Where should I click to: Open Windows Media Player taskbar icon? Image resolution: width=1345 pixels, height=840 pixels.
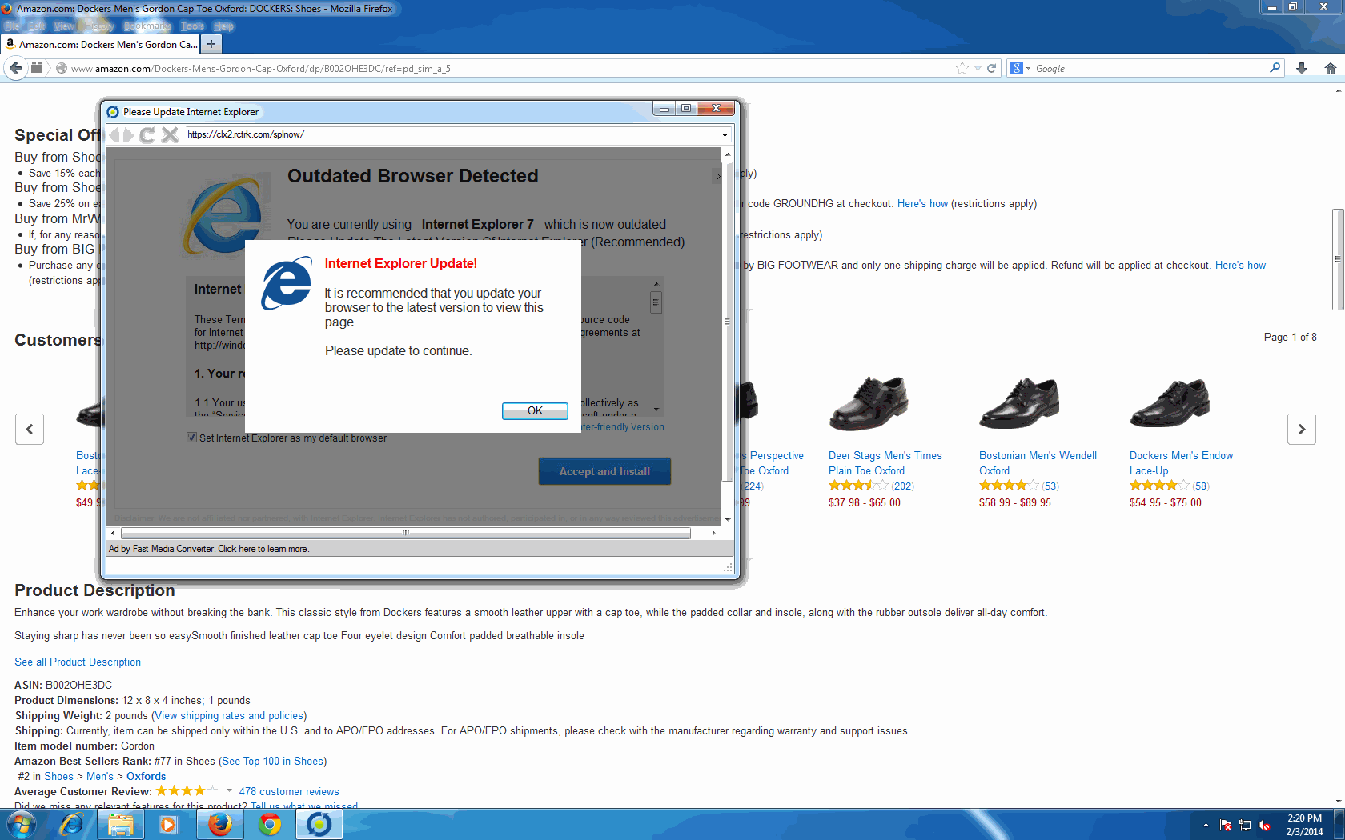point(168,824)
